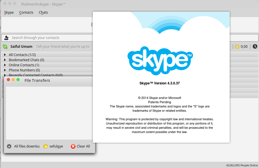Open the Contacts menu

26,13
